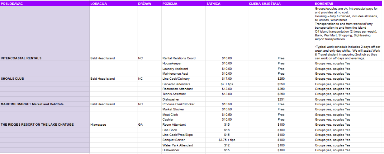Select the $15 wage for Room Attendant
Screen dimensions: 384x154
point(227,125)
